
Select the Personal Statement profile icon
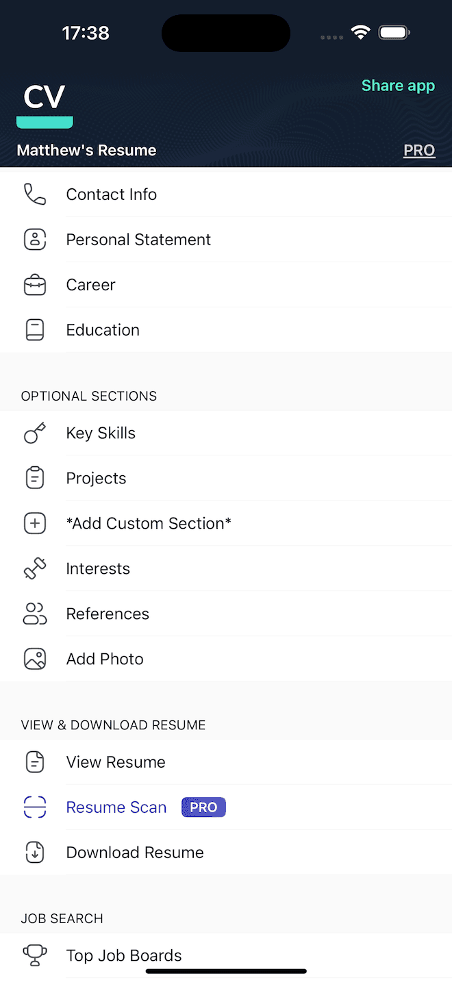(x=34, y=239)
